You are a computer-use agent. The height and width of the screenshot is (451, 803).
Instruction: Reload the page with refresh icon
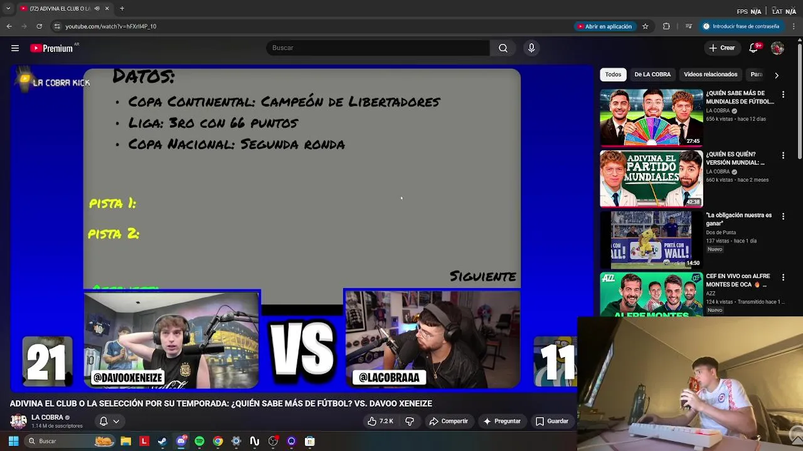[39, 26]
